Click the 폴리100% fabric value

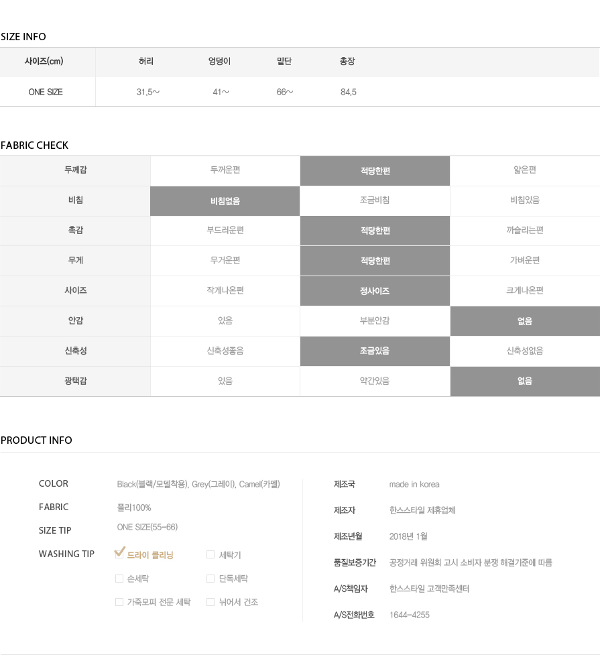coord(134,507)
